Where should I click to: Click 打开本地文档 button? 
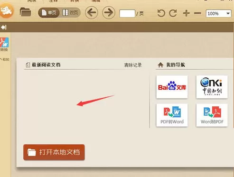54,152
